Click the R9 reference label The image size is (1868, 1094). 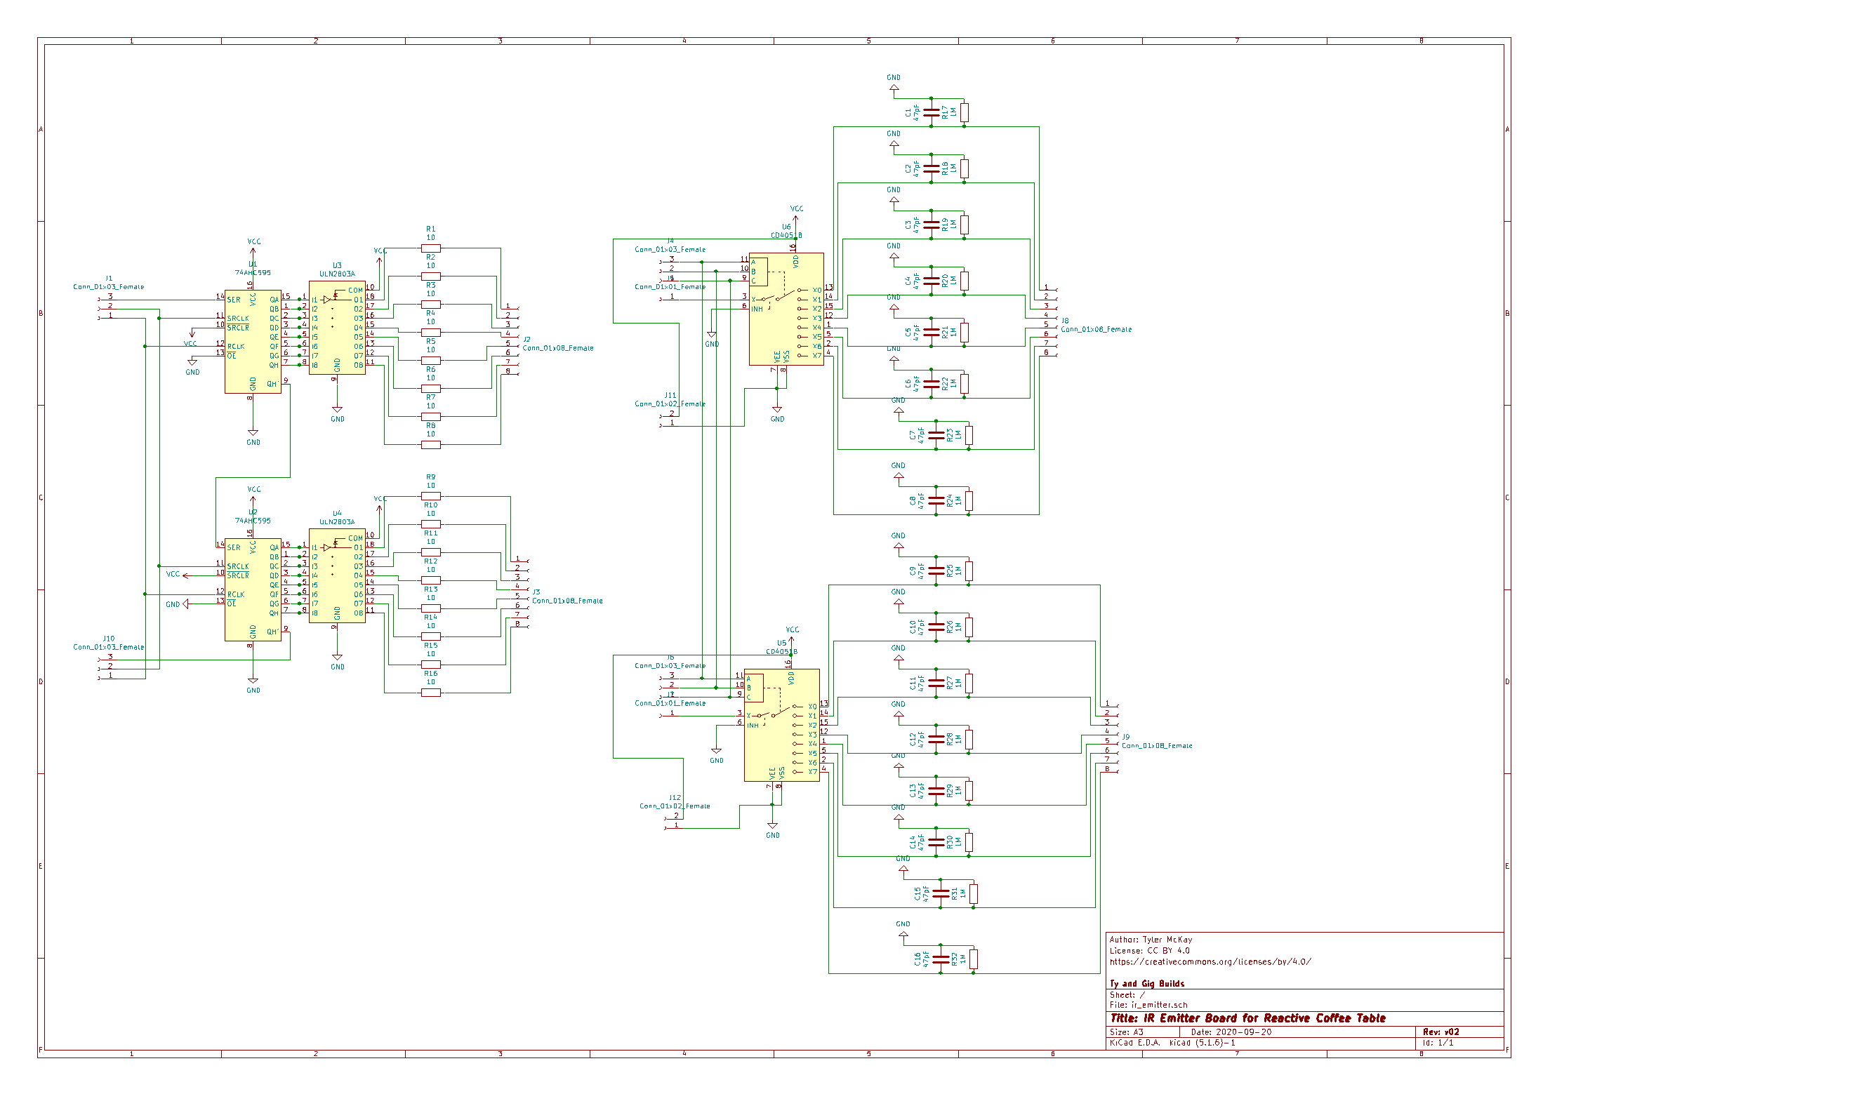tap(431, 477)
